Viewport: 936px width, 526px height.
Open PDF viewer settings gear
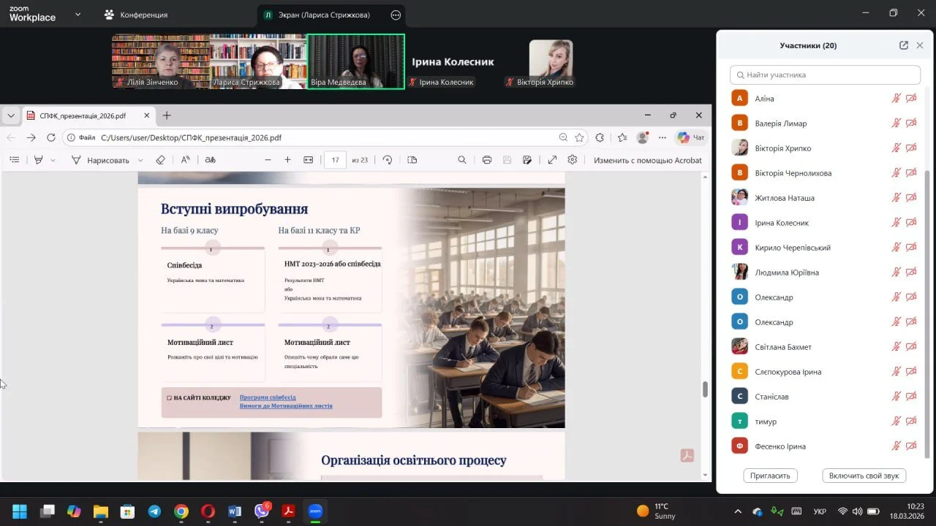point(573,160)
